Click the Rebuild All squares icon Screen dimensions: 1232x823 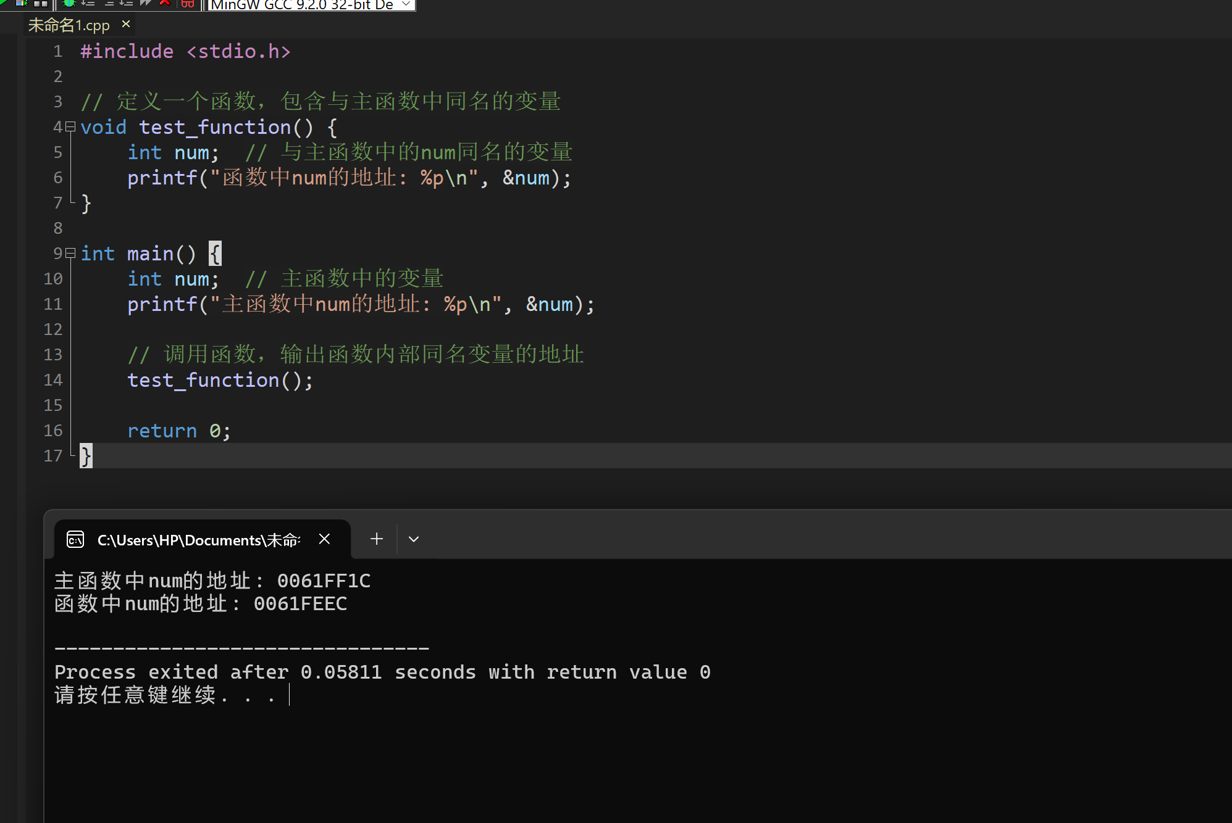pos(41,3)
